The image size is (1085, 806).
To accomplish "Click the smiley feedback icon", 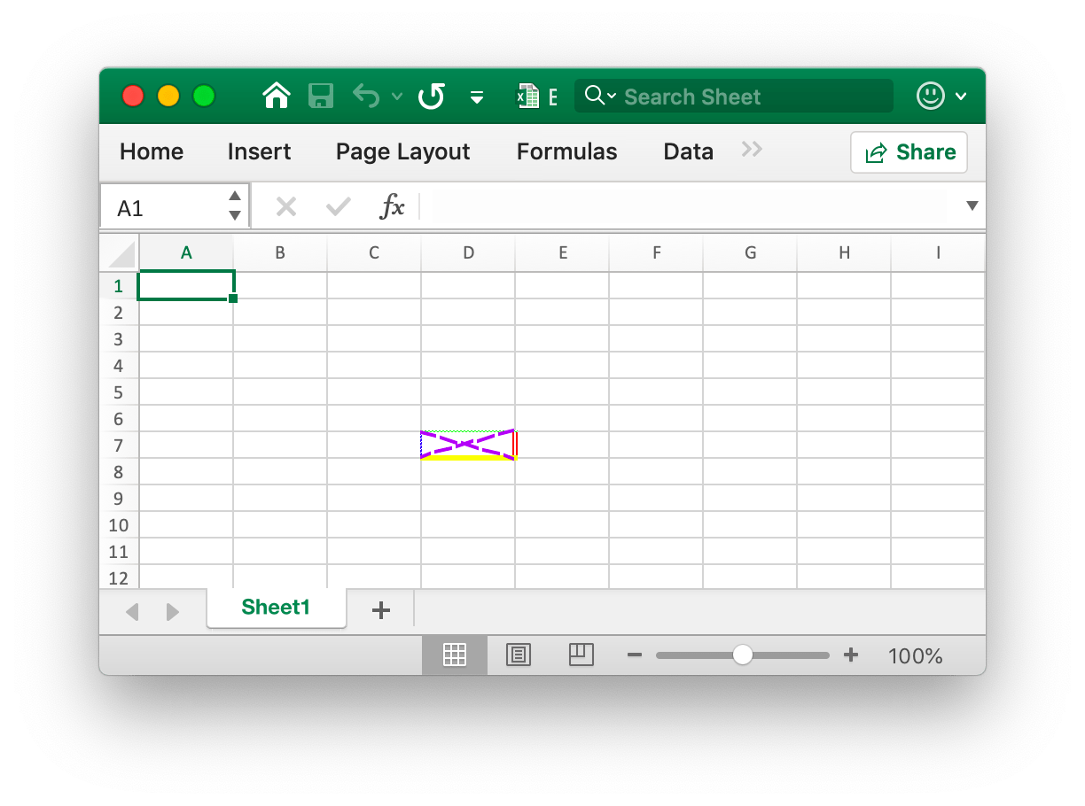I will pos(931,96).
